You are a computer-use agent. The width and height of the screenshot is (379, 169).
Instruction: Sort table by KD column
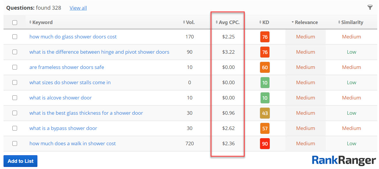264,22
